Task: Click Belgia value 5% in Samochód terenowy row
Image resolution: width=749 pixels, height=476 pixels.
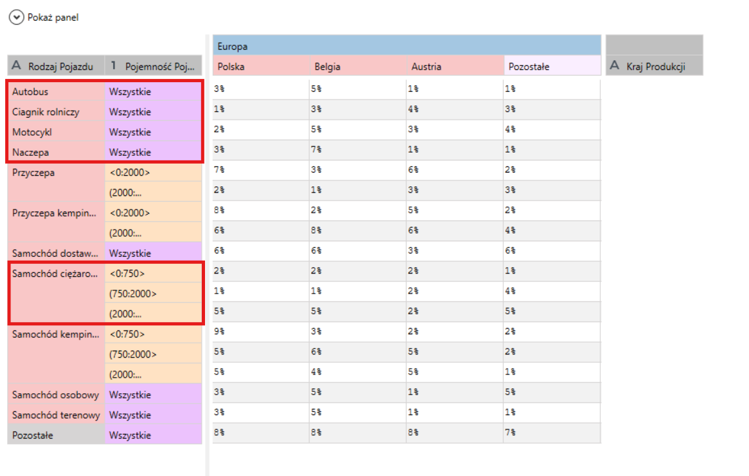Action: 358,412
